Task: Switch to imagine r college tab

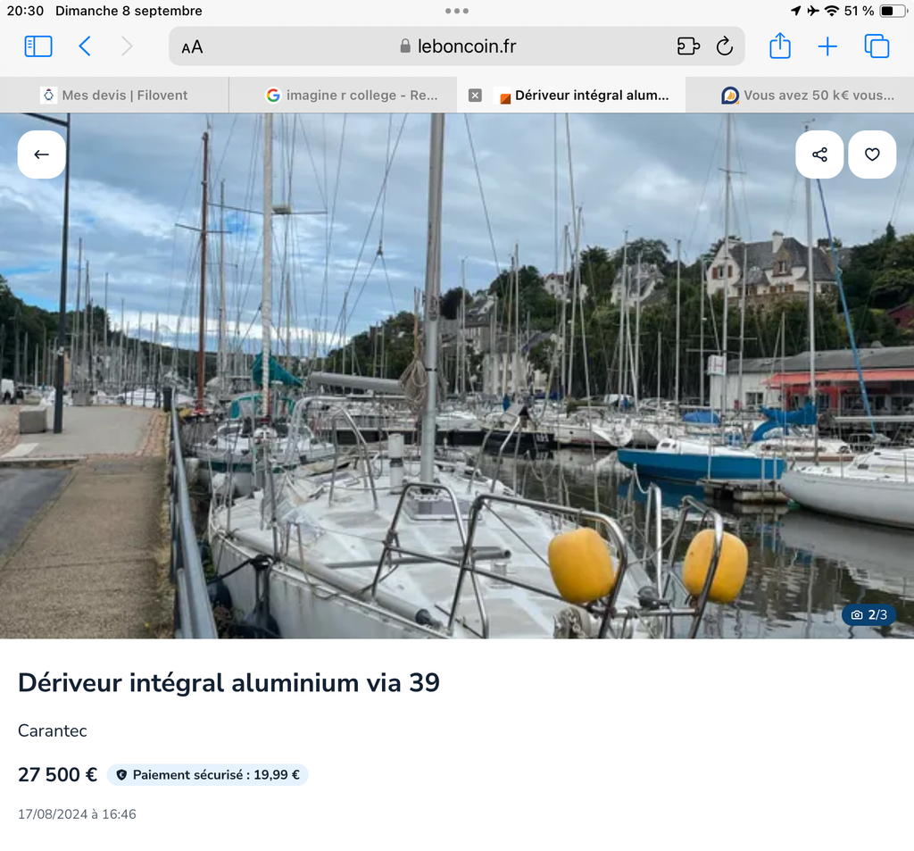Action: click(x=343, y=95)
